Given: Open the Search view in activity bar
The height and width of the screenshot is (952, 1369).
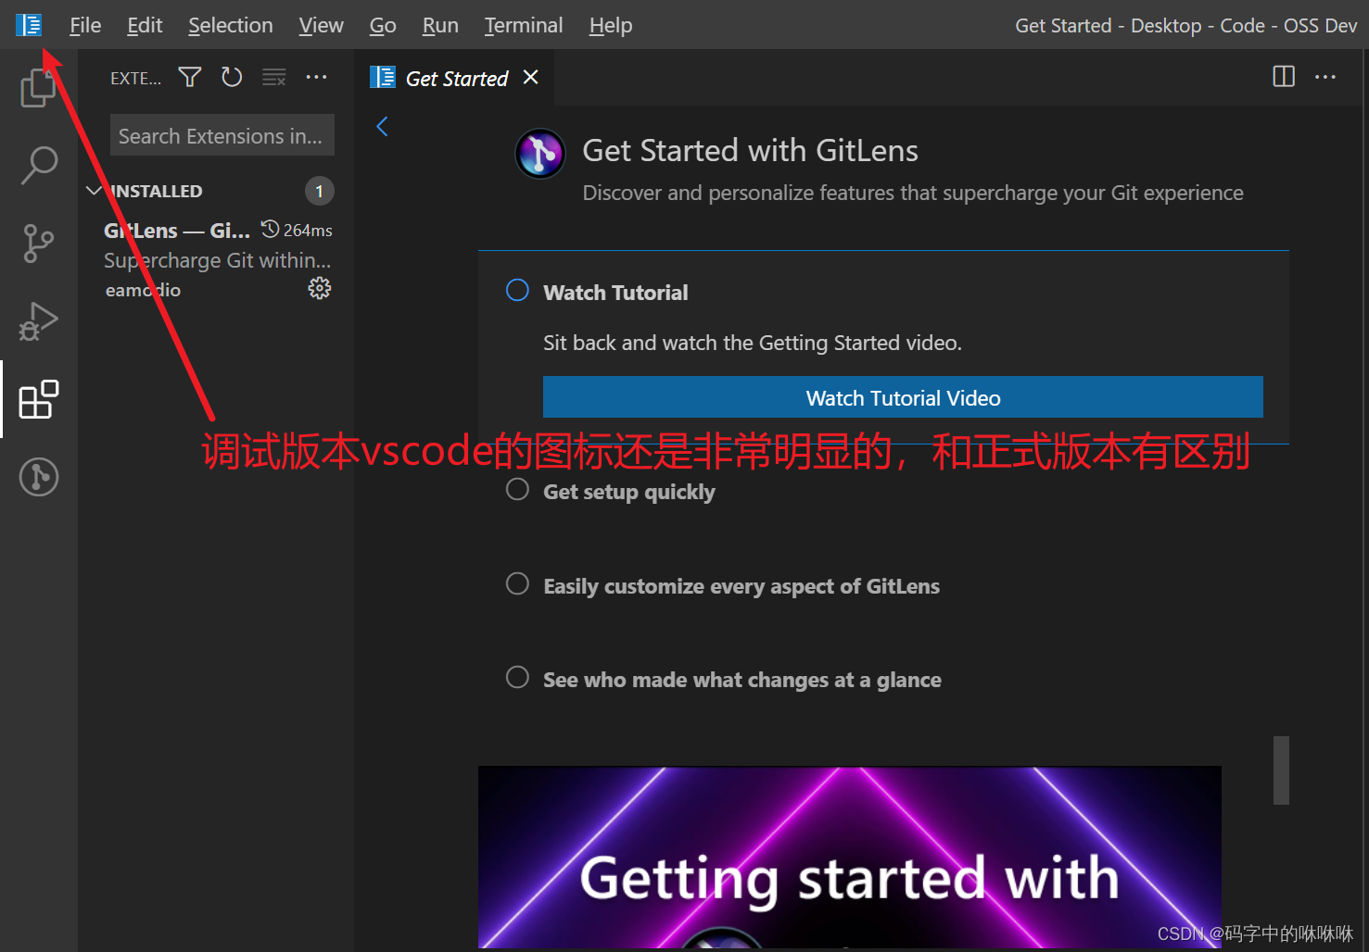Looking at the screenshot, I should coord(39,166).
